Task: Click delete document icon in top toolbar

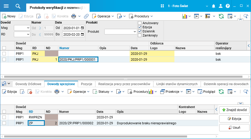Action: (x=46, y=16)
